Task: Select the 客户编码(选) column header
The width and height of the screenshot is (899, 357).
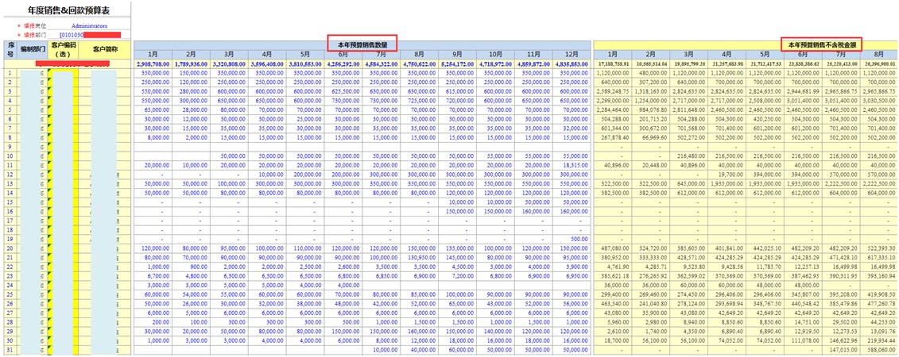Action: [x=63, y=49]
